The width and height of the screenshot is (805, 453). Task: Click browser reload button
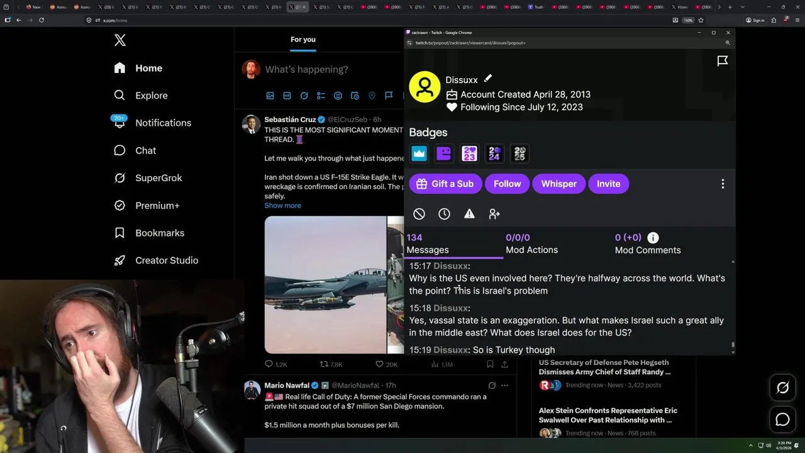42,20
